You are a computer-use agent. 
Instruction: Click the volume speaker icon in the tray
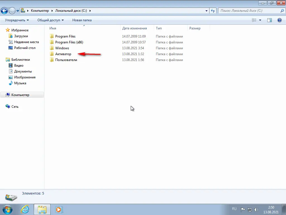[x=256, y=209]
